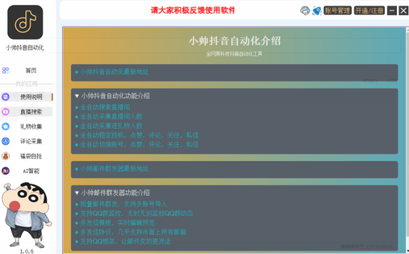Image resolution: width=409 pixels, height=254 pixels.
Task: Click the 礼物收集 sidebar icon
Action: click(5, 127)
